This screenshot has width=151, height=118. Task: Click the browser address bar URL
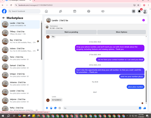pyautogui.click(x=35, y=5)
